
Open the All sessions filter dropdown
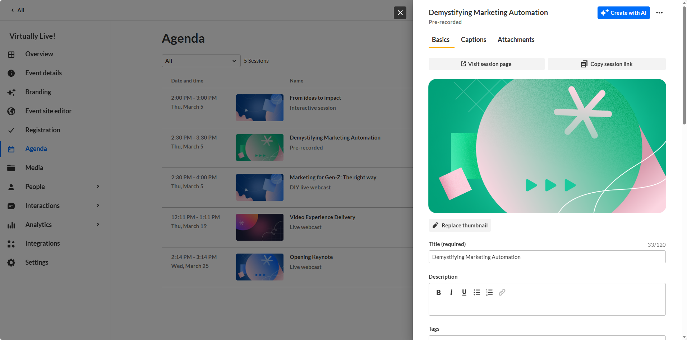point(201,61)
